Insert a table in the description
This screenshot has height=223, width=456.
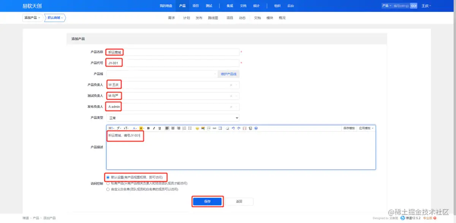coord(220,128)
